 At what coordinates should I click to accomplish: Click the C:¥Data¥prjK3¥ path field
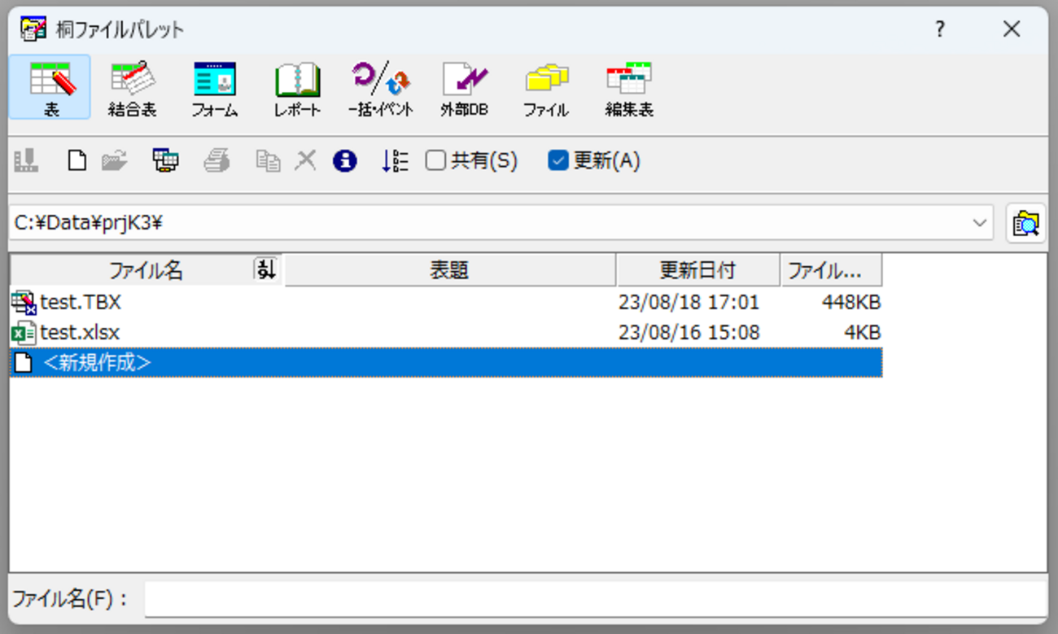501,223
